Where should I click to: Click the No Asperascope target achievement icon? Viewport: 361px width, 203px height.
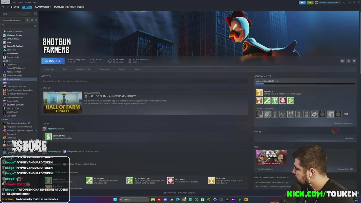point(290,100)
